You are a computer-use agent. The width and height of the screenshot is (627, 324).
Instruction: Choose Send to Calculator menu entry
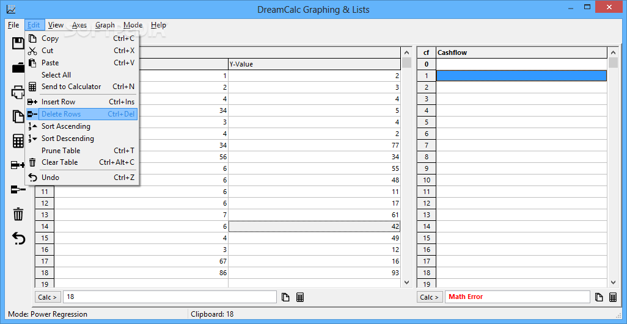(x=82, y=87)
